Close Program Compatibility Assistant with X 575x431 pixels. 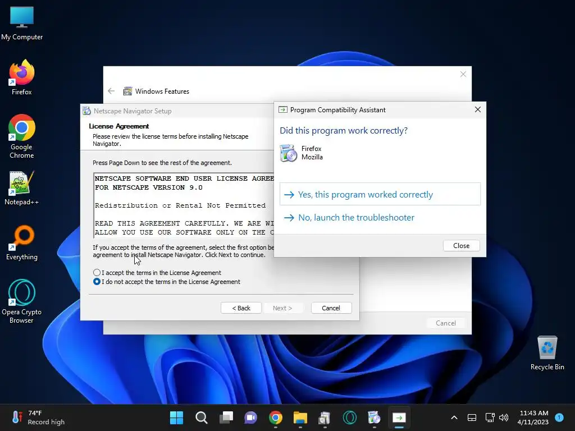477,109
